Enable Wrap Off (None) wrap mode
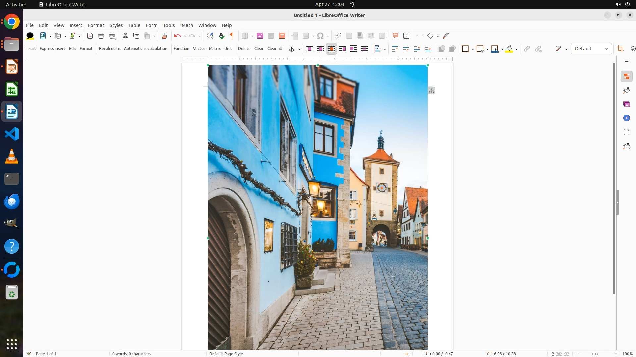Viewport: 636px width, 357px height. coord(310,49)
